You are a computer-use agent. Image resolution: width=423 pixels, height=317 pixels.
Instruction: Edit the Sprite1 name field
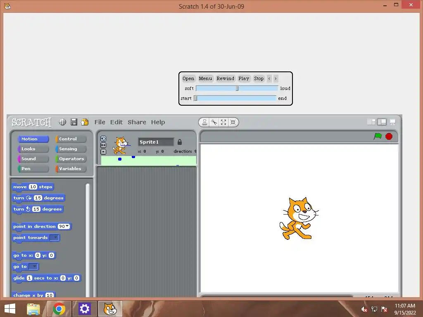(x=156, y=142)
